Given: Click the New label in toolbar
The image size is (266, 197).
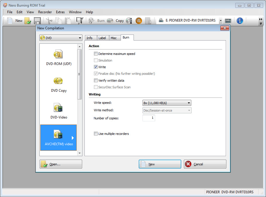Looking at the screenshot, I should (19, 21).
